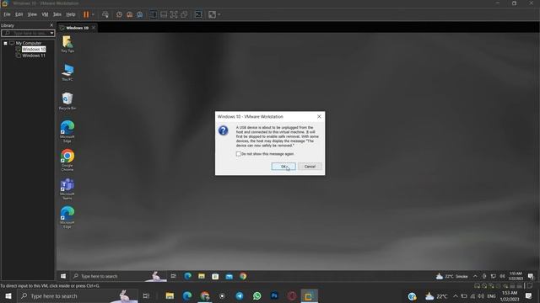Open Edge from the guest taskbar

tap(187, 276)
